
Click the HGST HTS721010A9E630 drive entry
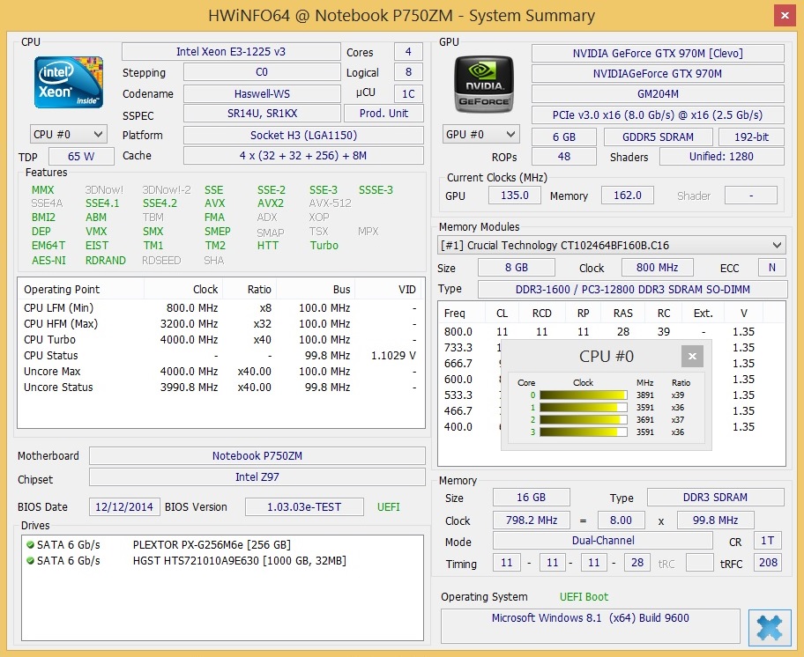(240, 561)
